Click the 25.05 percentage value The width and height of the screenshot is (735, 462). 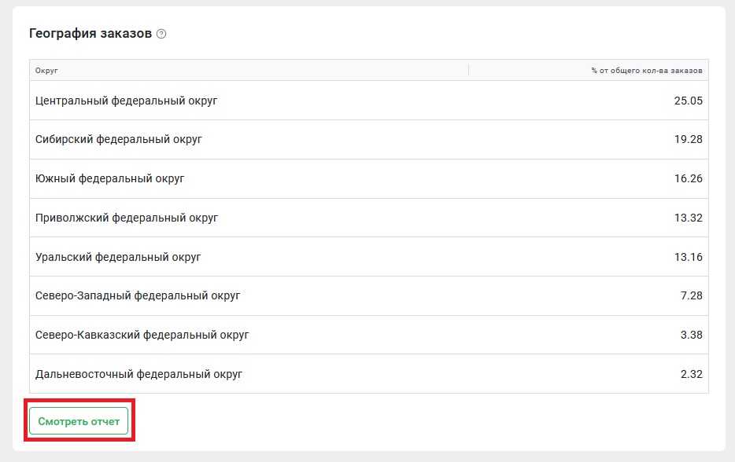(688, 101)
